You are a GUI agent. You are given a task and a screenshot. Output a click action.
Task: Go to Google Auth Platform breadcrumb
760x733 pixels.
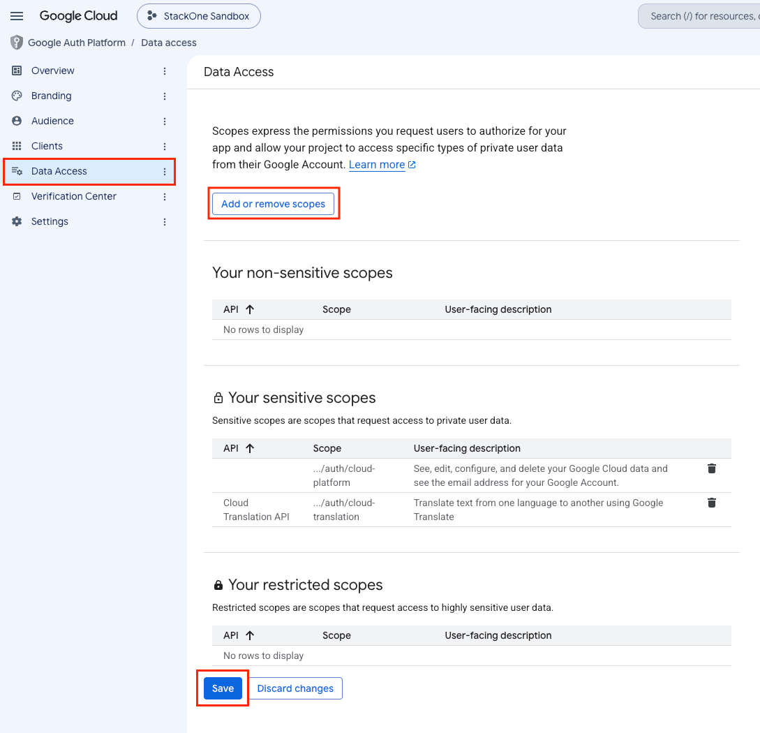point(77,43)
